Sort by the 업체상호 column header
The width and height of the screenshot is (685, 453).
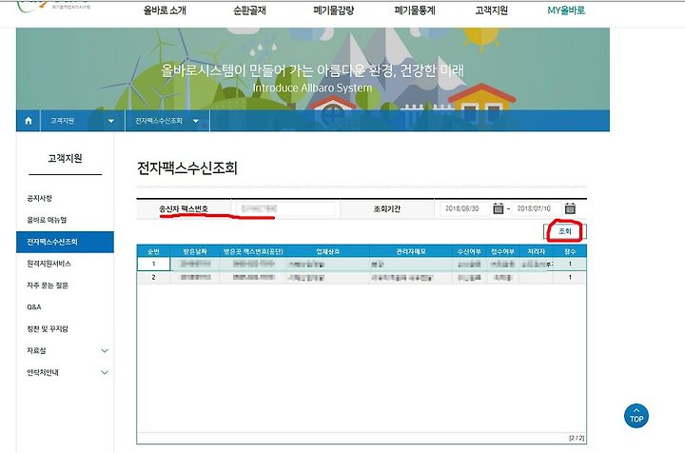(328, 251)
